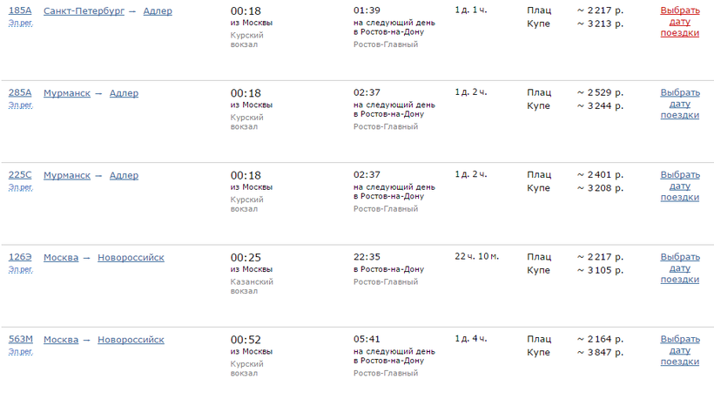Screen dimensions: 714x399
Task: Click Москва link for train 563М
Action: [x=61, y=340]
